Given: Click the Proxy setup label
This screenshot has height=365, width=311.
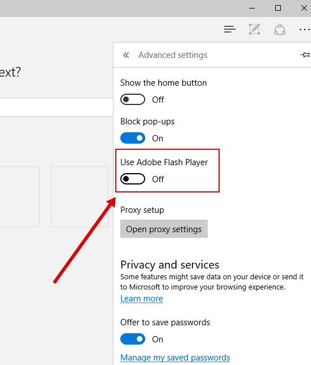Looking at the screenshot, I should 142,210.
